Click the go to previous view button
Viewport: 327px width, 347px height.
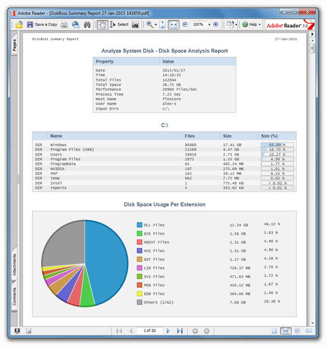tap(195, 331)
